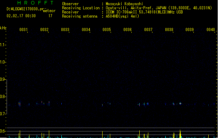Click the HROFFT title text
Screen dimensions: 218x138
coord(36,3)
